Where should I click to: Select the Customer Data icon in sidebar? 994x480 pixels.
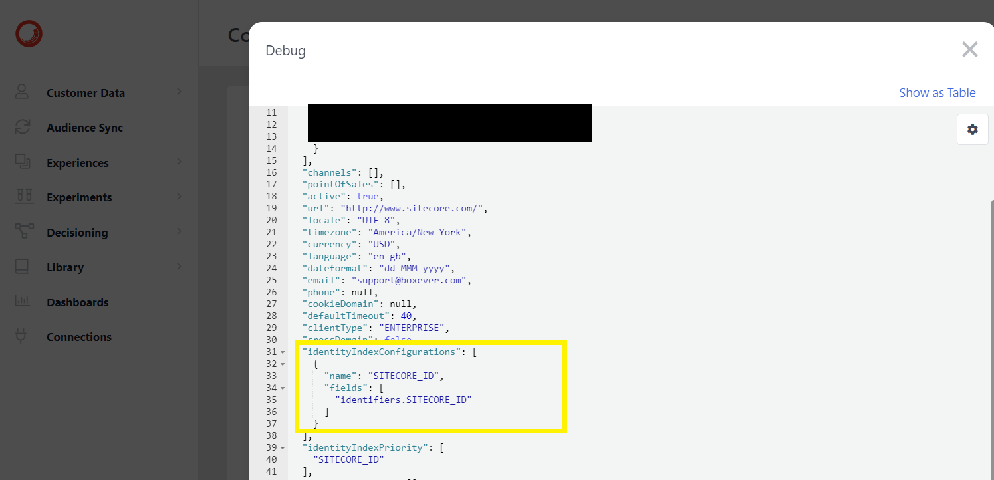[x=22, y=92]
